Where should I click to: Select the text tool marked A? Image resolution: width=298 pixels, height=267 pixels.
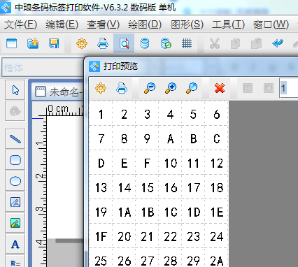click(x=15, y=244)
